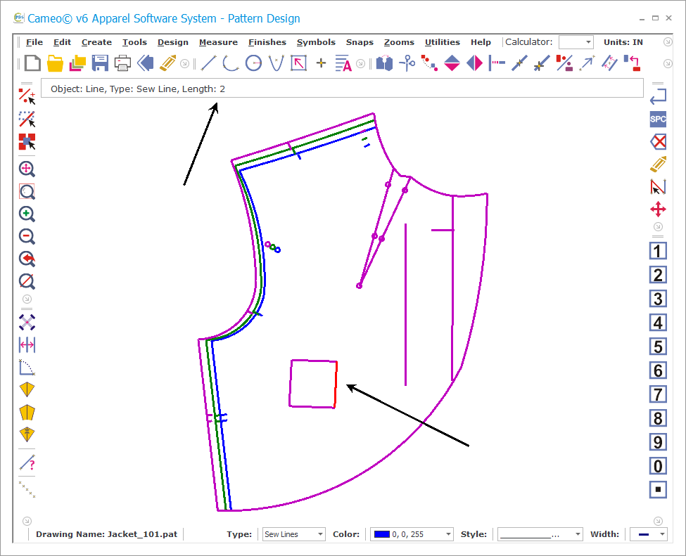Click the scissors cut tool
686x556 pixels.
click(x=407, y=63)
